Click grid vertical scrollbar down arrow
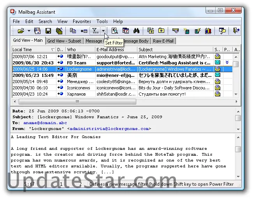The height and width of the screenshot is (199, 253). (236, 94)
